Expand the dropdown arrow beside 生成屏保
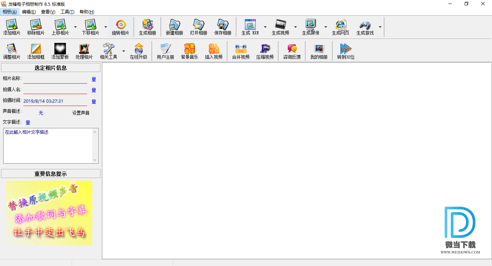Screen dimensions: 492x266 point(326,27)
